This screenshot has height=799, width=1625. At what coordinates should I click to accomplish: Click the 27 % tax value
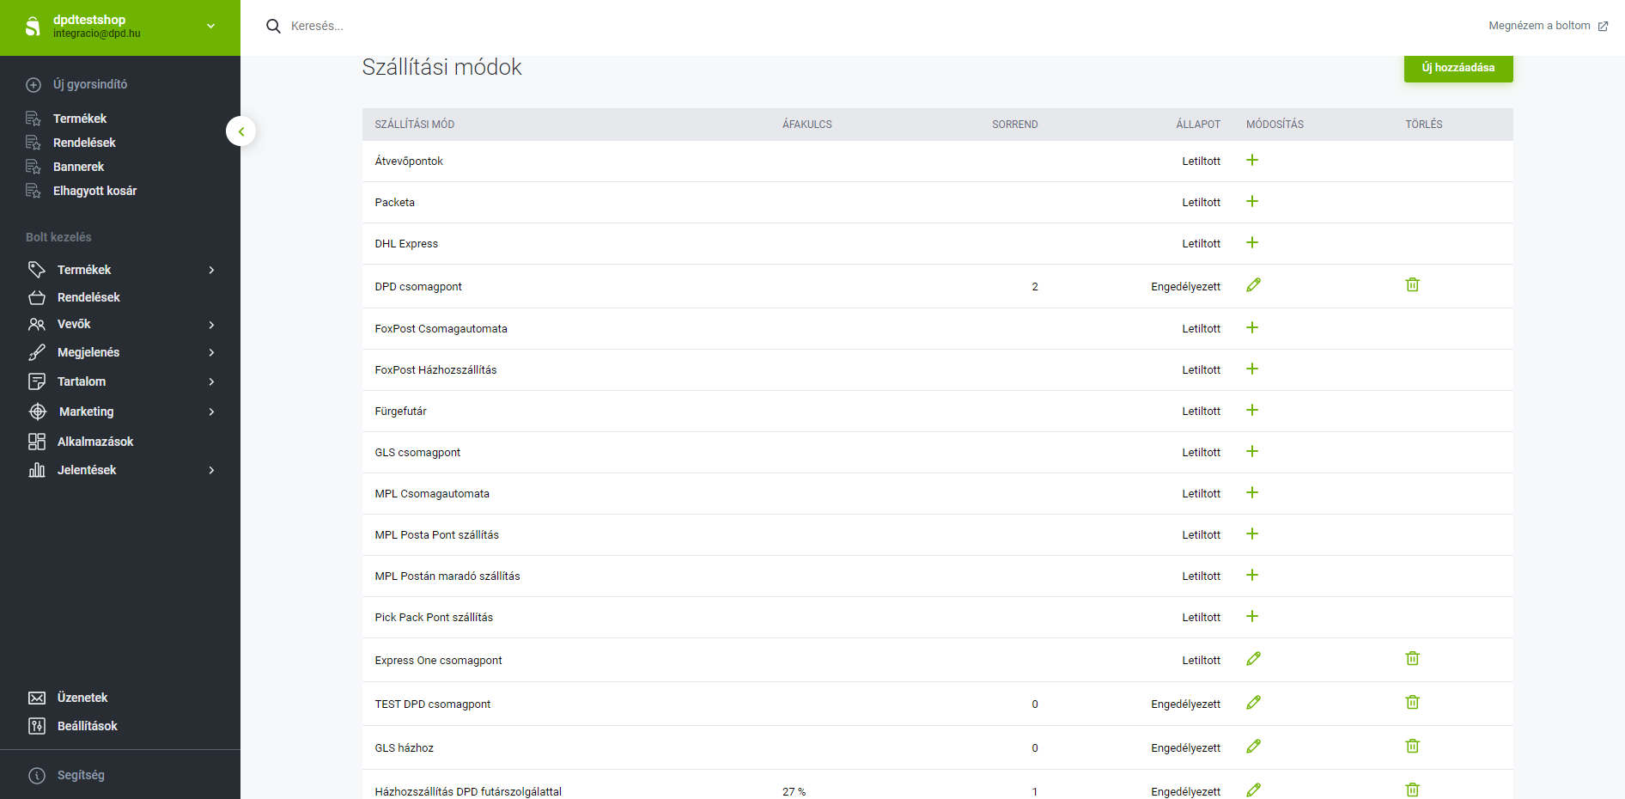pos(794,792)
